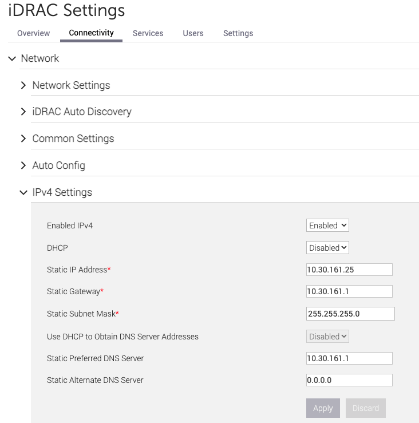The image size is (419, 423).
Task: Go to the Users tab
Action: (x=193, y=33)
